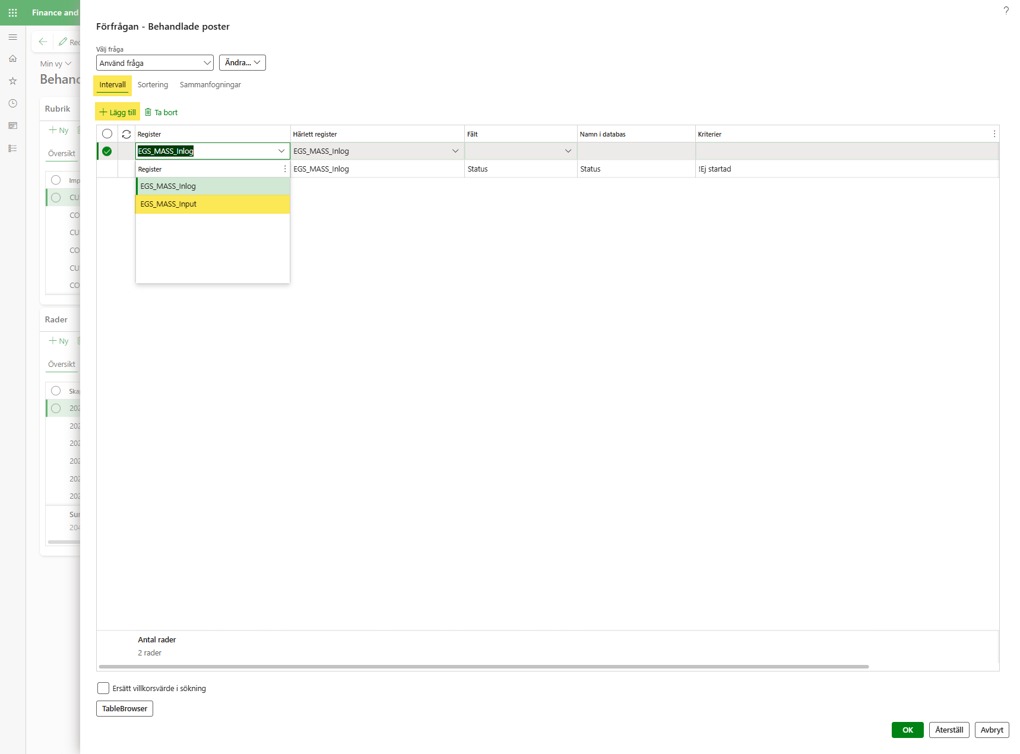Open Recent clock icon in sidebar
Image resolution: width=1020 pixels, height=754 pixels.
pos(12,103)
